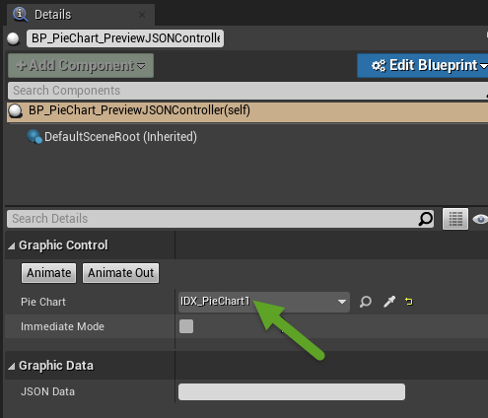Toggle the eye view options button
Image resolution: width=488 pixels, height=418 pixels.
click(480, 219)
